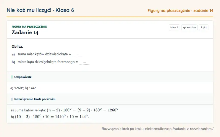Open the 'Nie każ mu liczyć! · Klasa 6' header title
The height and width of the screenshot is (137, 220).
40,10
